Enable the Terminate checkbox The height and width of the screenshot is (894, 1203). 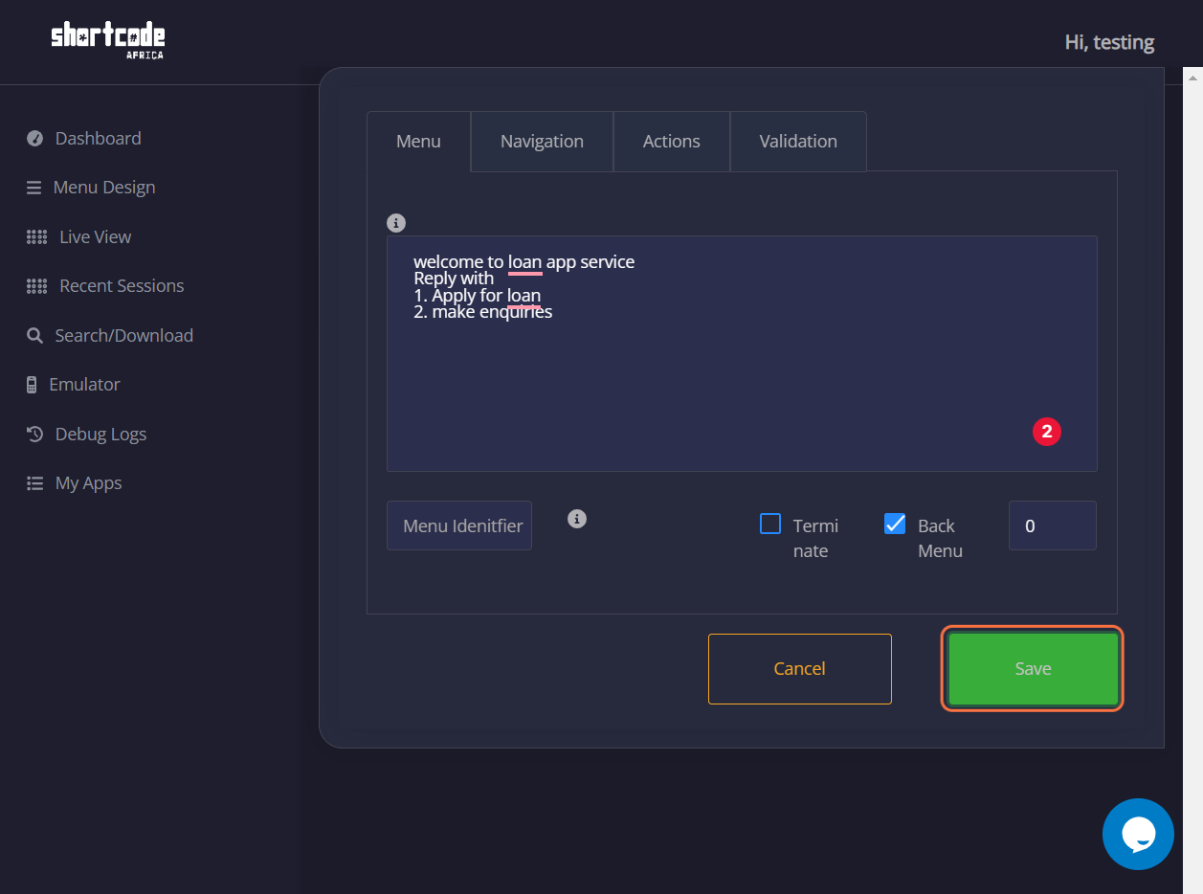(770, 524)
